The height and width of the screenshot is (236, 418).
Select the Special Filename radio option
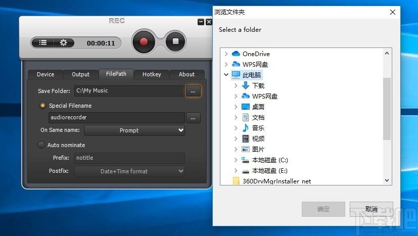(42, 106)
